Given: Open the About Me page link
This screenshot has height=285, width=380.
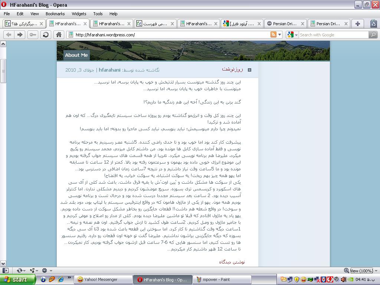Looking at the screenshot, I should click(76, 55).
